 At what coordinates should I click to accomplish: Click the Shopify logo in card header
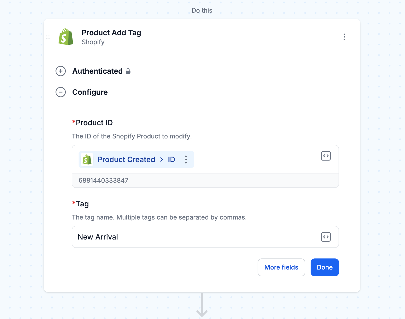66,37
